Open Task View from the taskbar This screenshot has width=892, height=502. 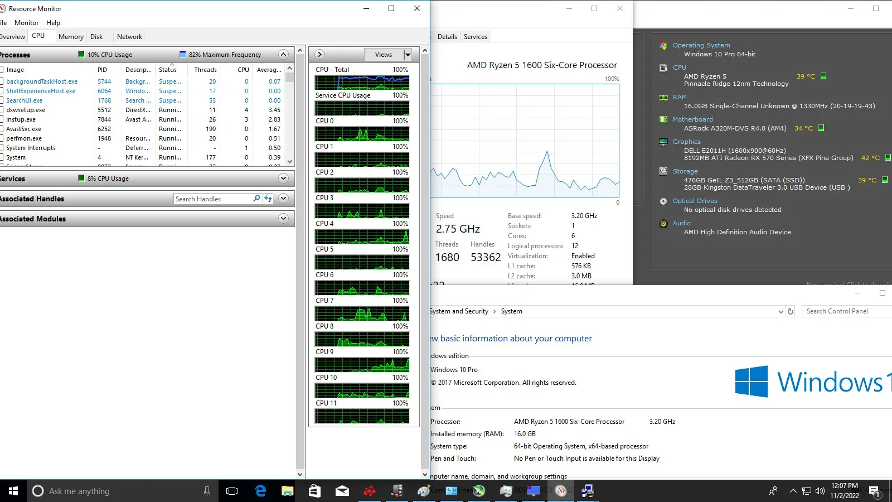coord(232,491)
